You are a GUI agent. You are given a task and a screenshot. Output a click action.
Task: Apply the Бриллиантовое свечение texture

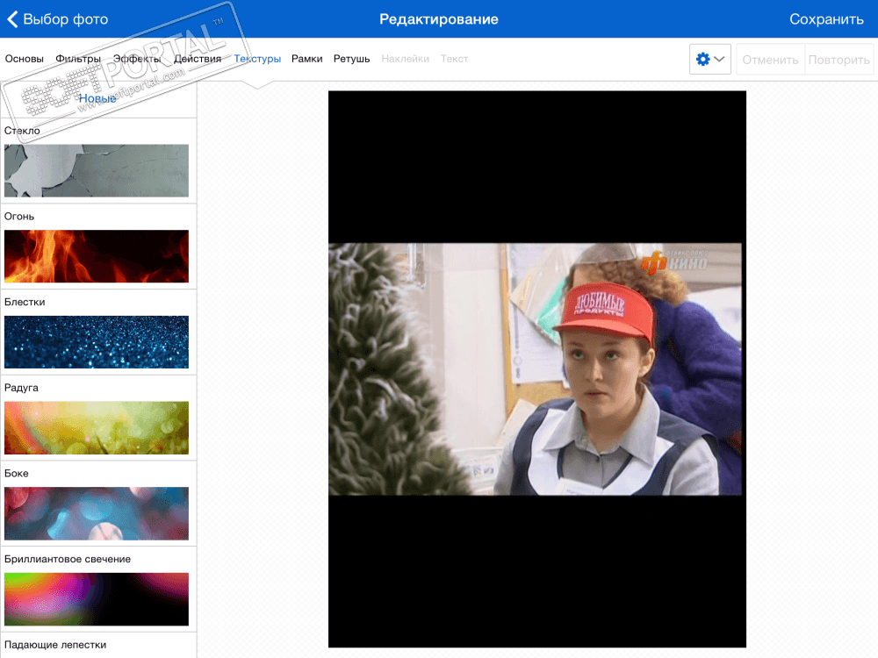[x=97, y=598]
